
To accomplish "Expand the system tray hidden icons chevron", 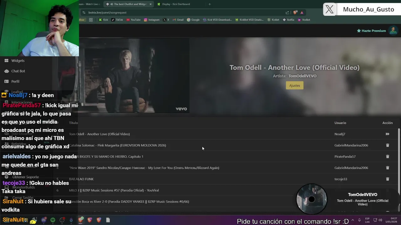I will click(353, 220).
